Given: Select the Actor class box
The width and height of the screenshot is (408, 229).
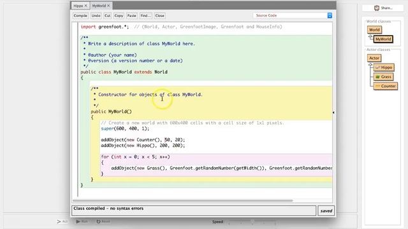Looking at the screenshot, I should coord(374,58).
